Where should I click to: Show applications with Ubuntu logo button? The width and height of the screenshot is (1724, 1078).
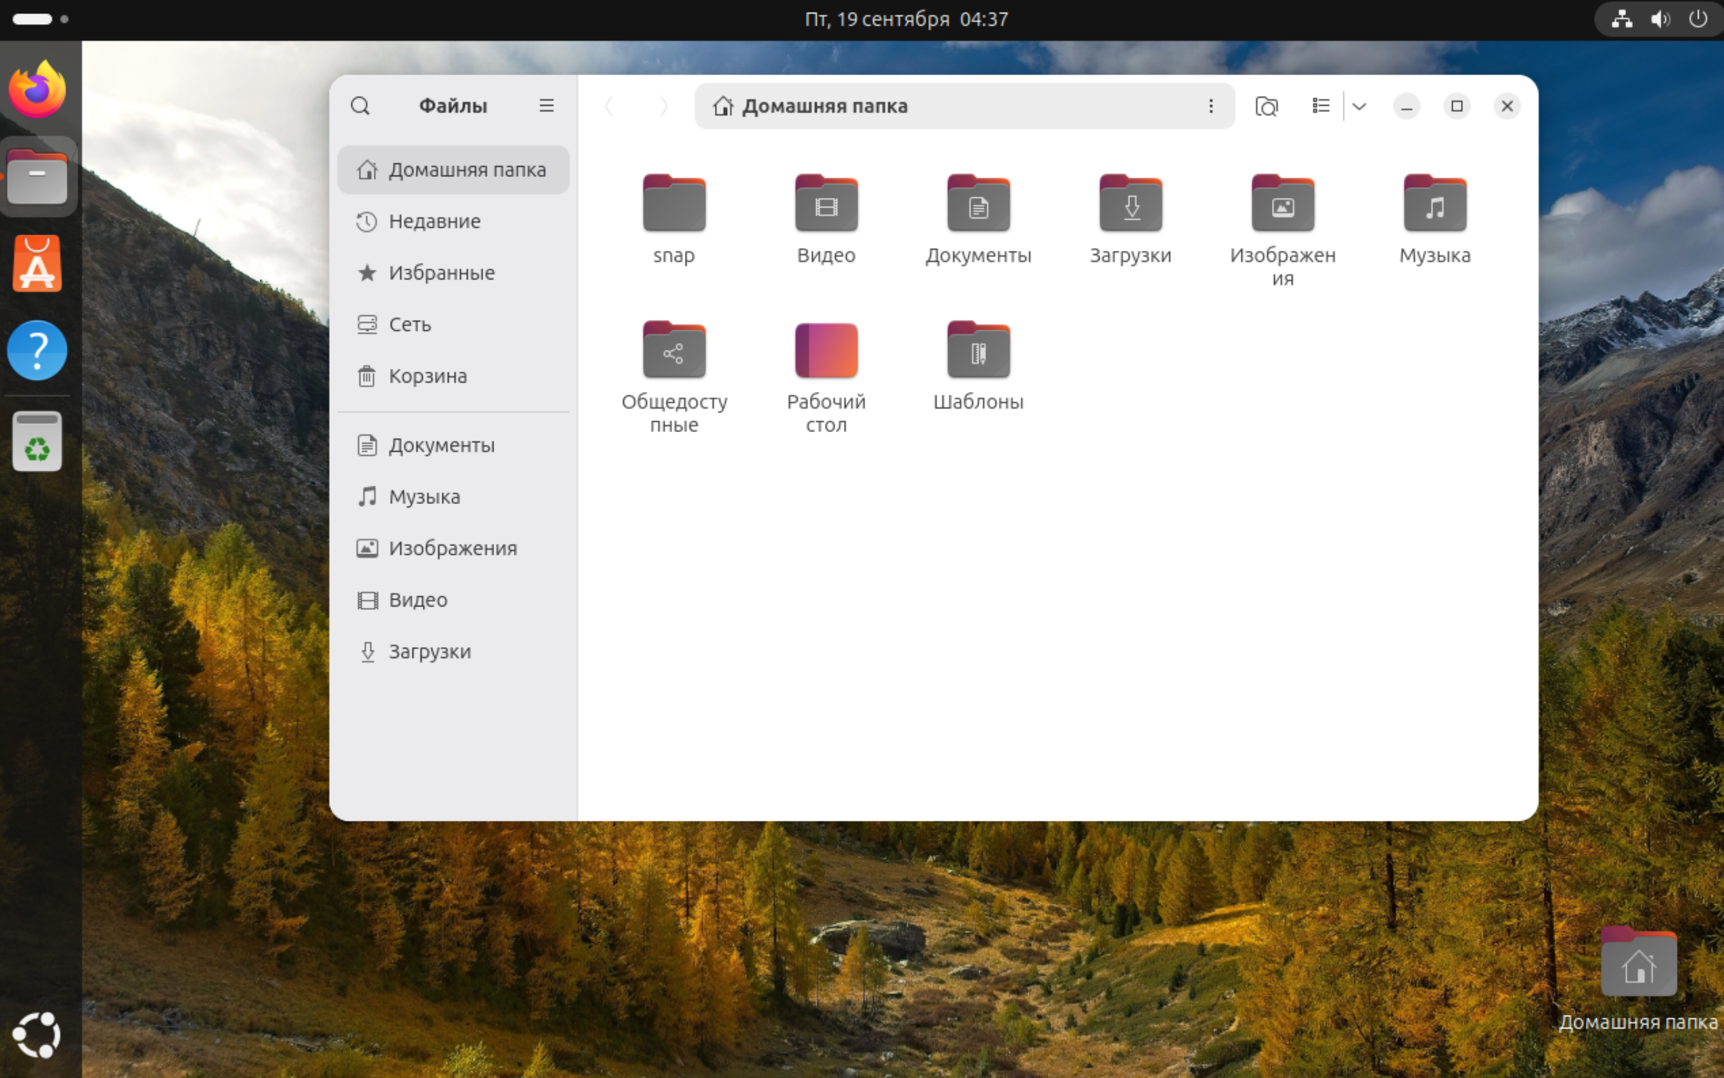coord(37,1035)
